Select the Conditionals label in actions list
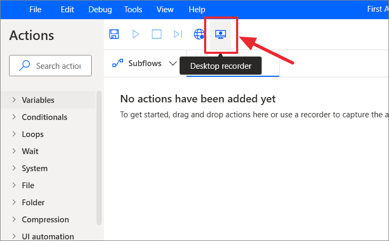 coord(44,117)
